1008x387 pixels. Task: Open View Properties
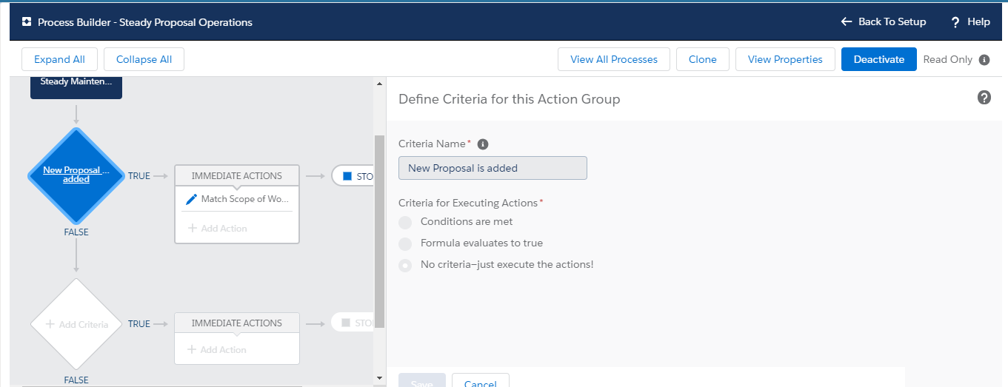coord(785,60)
